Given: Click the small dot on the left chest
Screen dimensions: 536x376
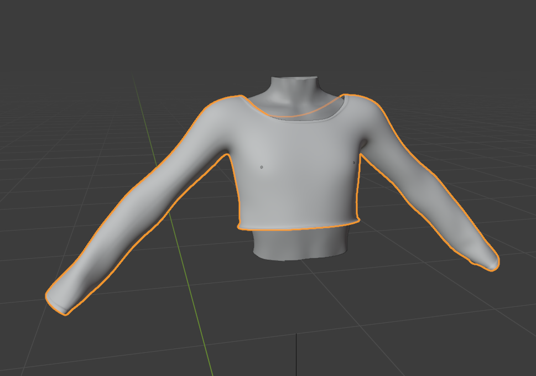Looking at the screenshot, I should pyautogui.click(x=262, y=167).
